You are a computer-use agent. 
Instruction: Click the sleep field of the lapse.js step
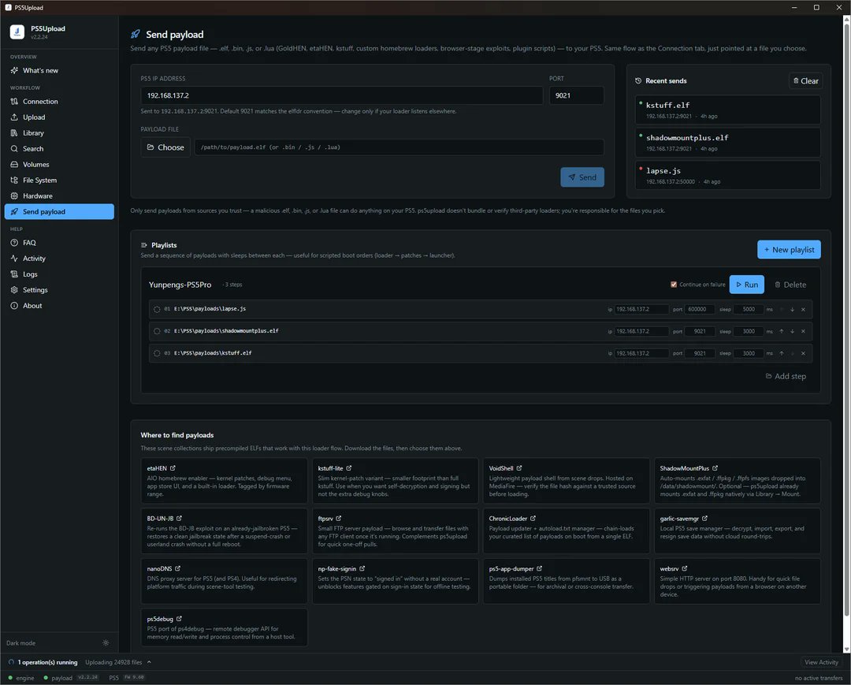point(749,309)
